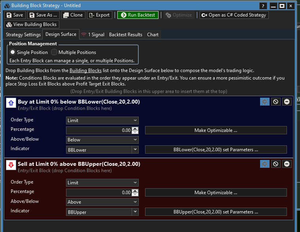Click the Save toolbar button
The width and height of the screenshot is (300, 232).
[15, 15]
